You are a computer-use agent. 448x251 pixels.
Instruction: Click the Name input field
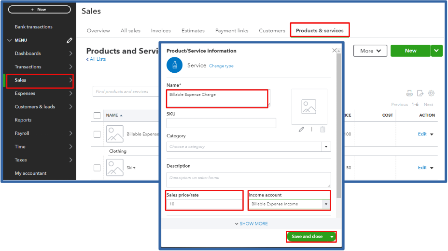218,99
